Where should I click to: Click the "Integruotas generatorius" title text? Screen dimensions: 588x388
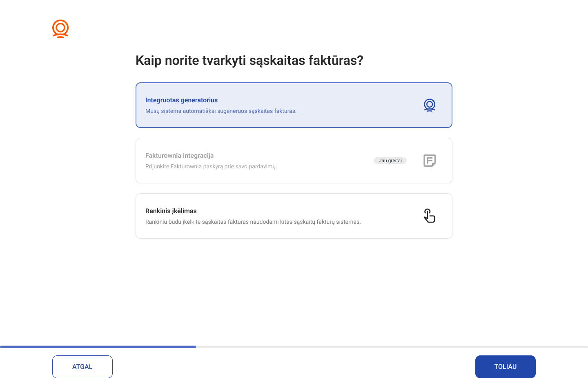181,100
